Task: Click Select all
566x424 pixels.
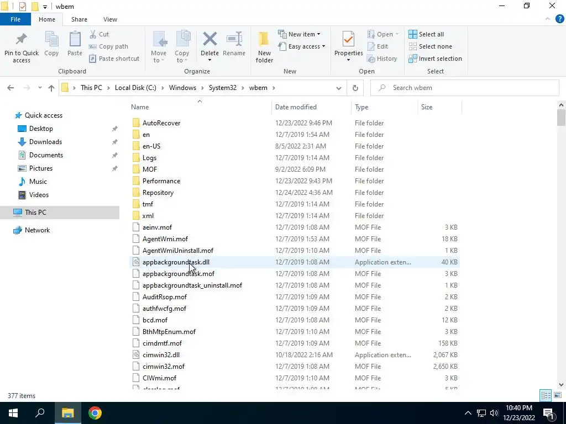Action: coord(426,34)
